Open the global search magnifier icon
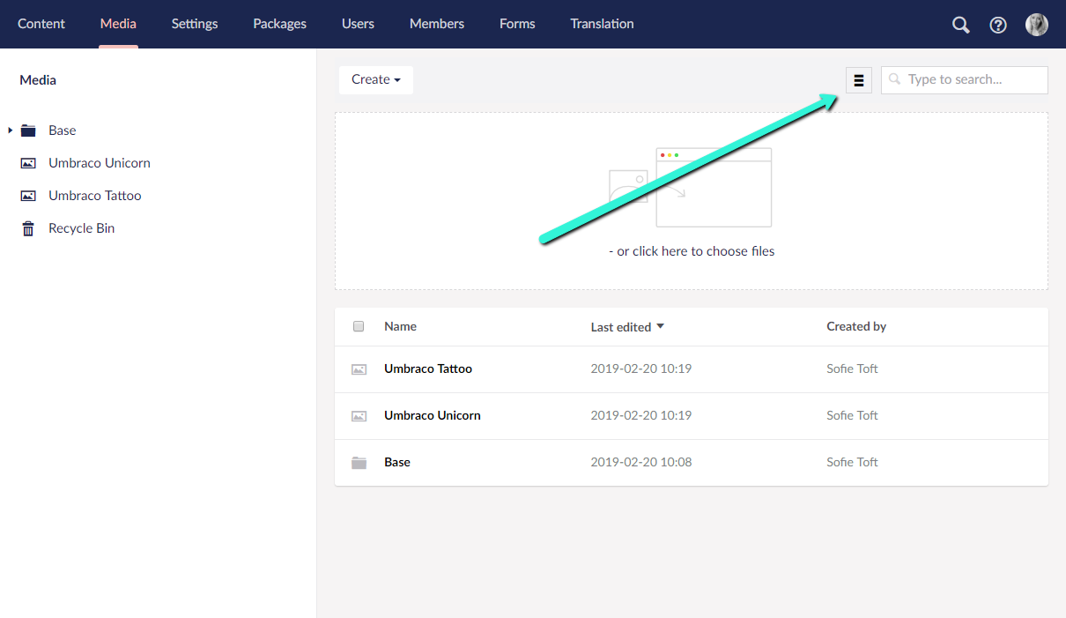Image resolution: width=1066 pixels, height=618 pixels. [x=961, y=25]
